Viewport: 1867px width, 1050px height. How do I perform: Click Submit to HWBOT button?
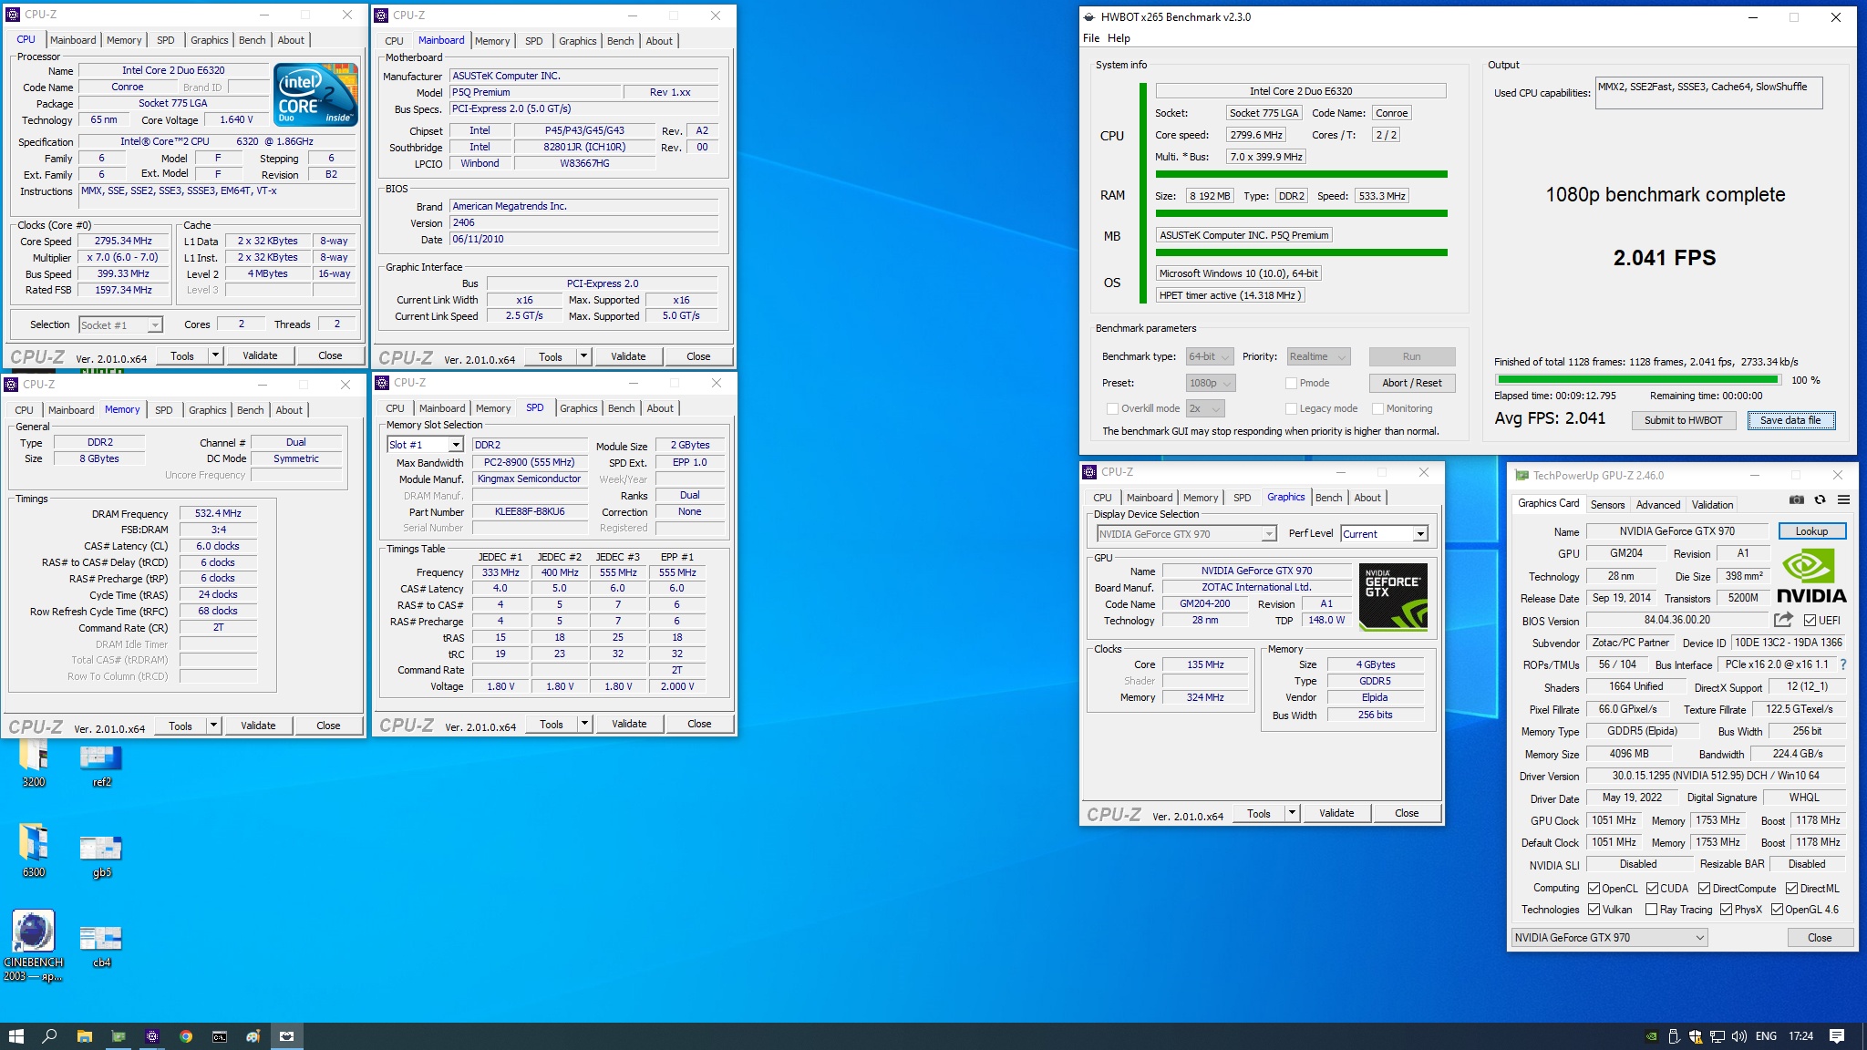coord(1683,420)
